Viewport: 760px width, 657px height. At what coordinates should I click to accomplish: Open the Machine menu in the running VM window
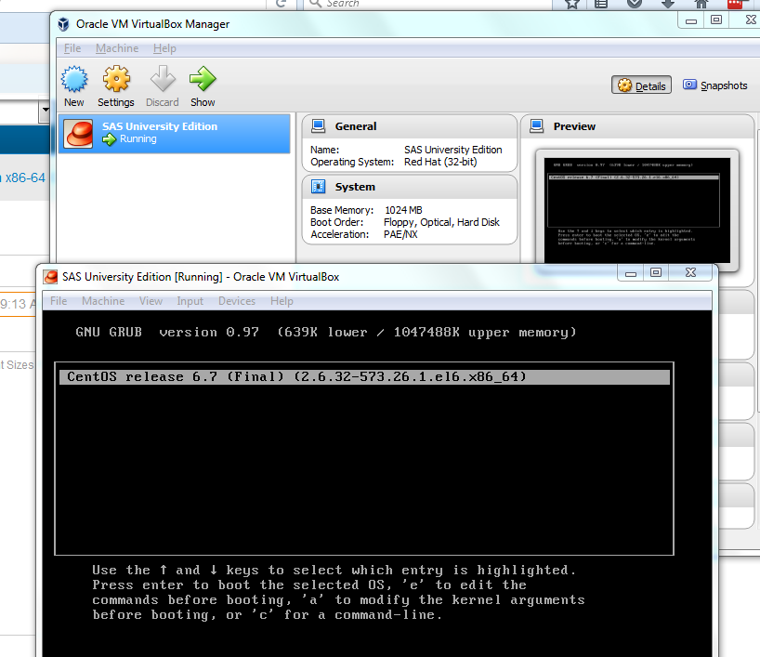point(103,301)
